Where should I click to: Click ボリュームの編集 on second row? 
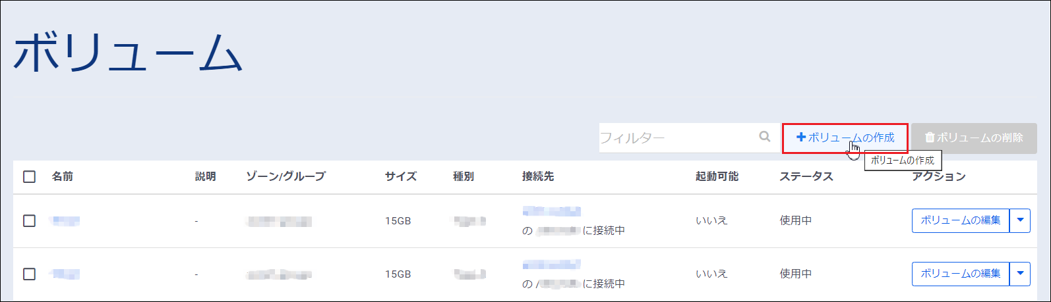960,274
